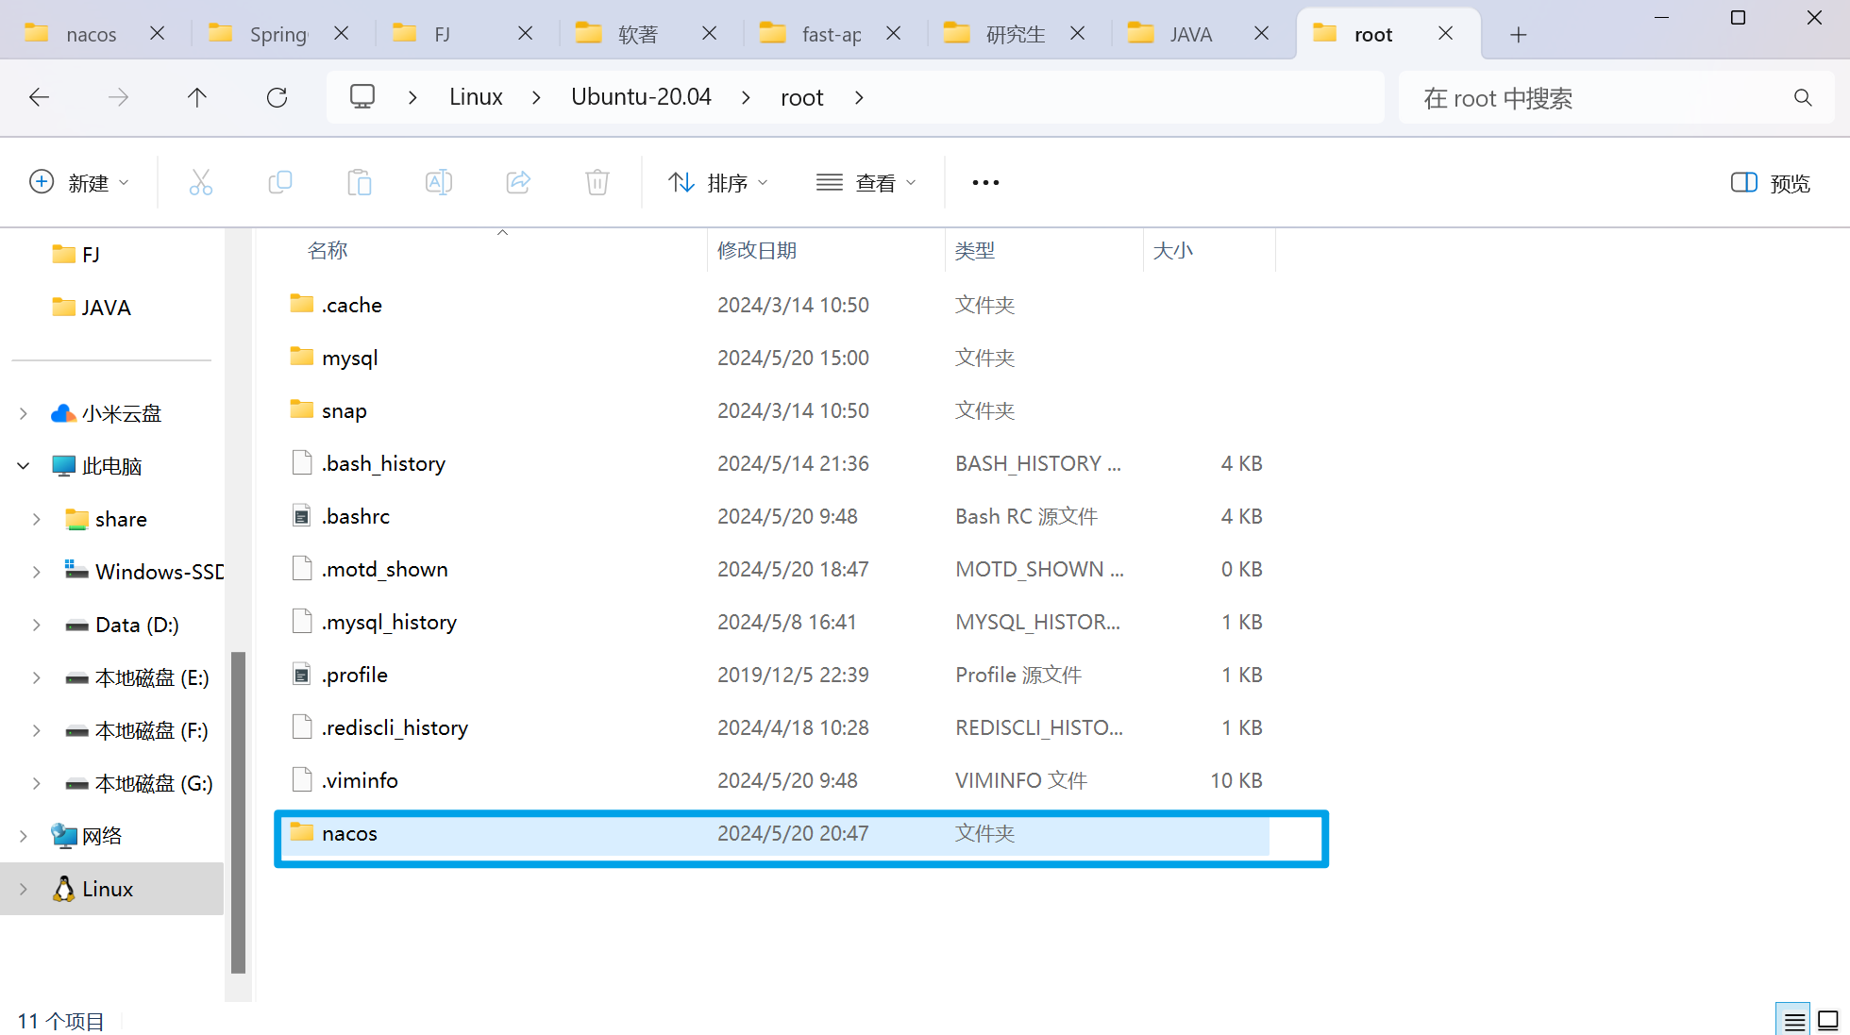Click the navigation pane scrollbar

[238, 811]
